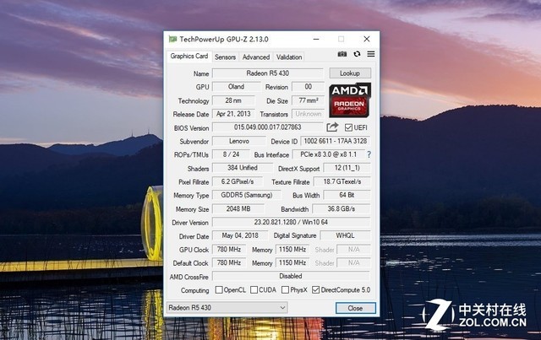Screen dimensions: 541x340
Task: Minimize the GPU-Z window
Action: 316,39
